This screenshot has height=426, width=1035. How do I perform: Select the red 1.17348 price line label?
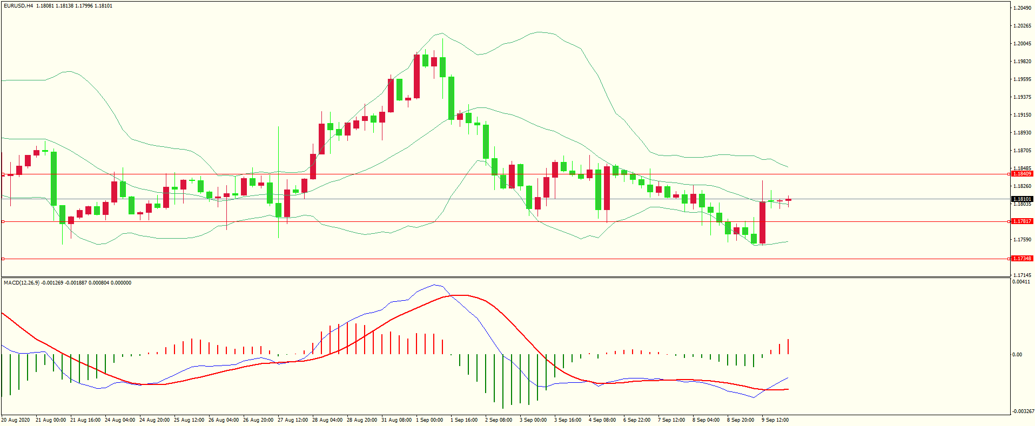pyautogui.click(x=1022, y=259)
